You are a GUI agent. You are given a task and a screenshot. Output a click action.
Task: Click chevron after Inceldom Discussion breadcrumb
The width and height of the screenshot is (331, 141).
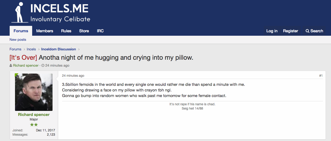point(79,49)
